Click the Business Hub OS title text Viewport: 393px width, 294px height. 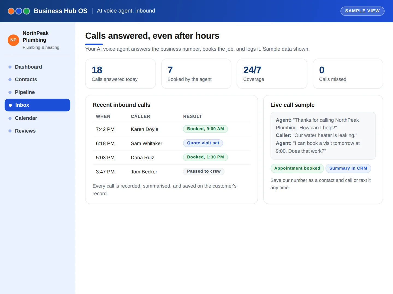61,11
